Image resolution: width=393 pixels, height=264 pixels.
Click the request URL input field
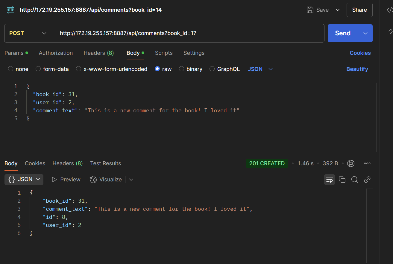tap(189, 33)
